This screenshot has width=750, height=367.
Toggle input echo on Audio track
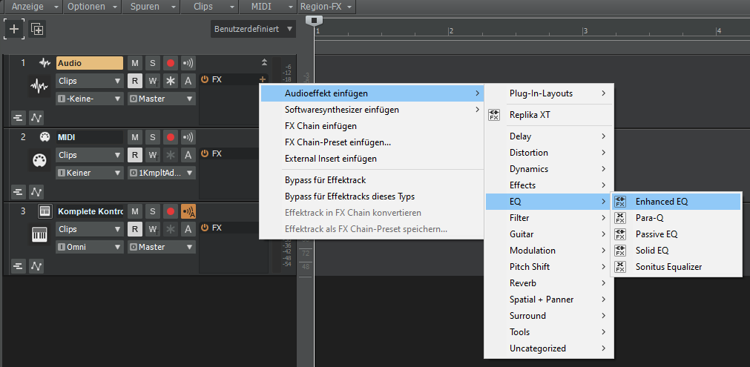(188, 63)
